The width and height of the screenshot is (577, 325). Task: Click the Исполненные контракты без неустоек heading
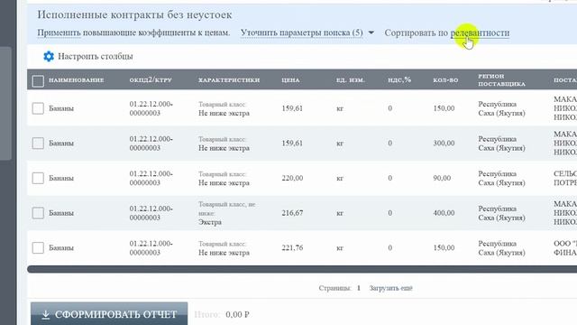(134, 15)
